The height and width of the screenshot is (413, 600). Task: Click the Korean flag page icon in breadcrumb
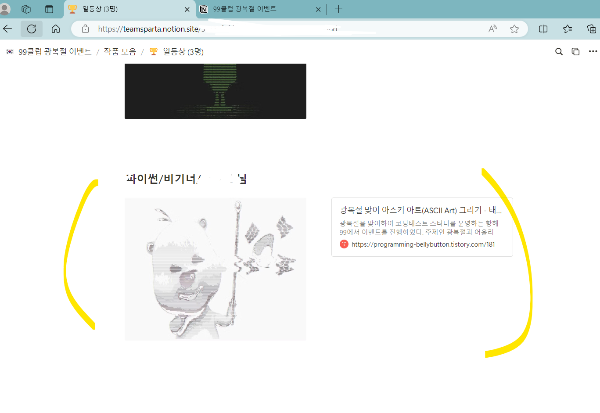[10, 52]
